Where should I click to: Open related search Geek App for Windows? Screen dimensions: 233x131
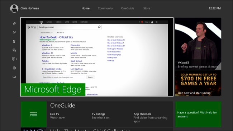coord(115,49)
